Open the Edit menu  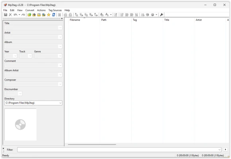click(12, 10)
